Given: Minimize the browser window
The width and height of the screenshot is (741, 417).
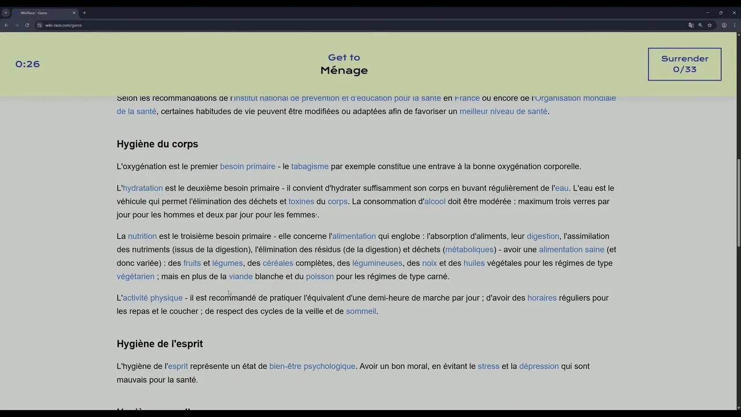Looking at the screenshot, I should tap(707, 13).
